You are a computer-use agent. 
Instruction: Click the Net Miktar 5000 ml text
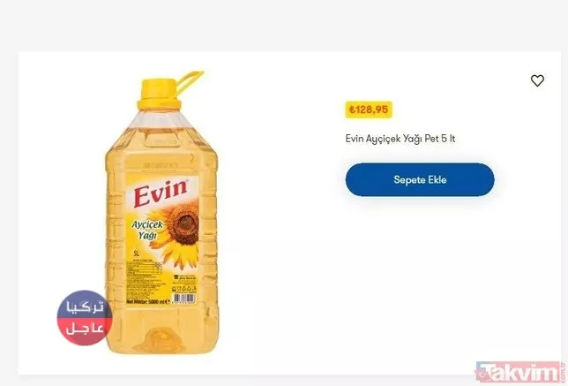(x=148, y=301)
